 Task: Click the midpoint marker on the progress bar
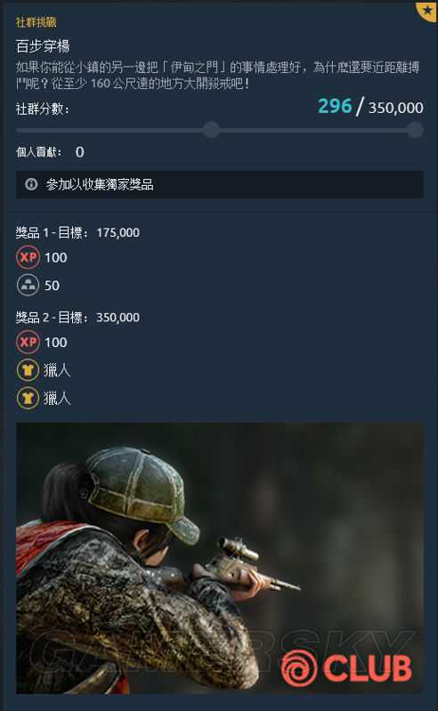(x=211, y=130)
